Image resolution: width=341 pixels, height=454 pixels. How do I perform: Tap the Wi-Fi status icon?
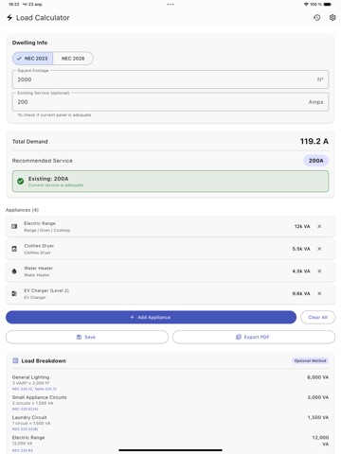[x=306, y=5]
